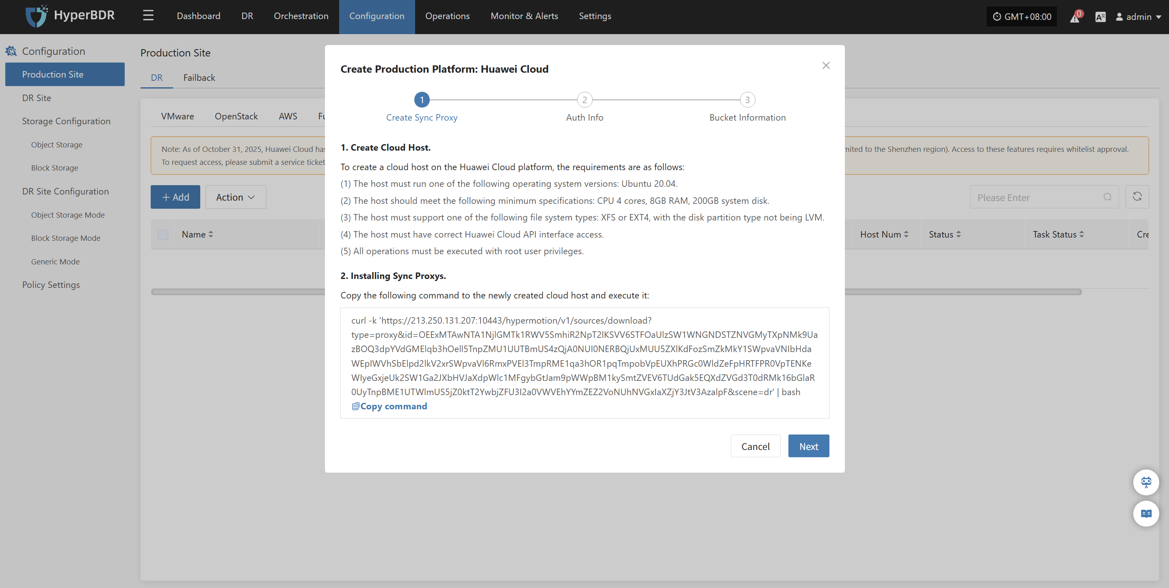The height and width of the screenshot is (588, 1169).
Task: Open the chatbot assistant floating icon
Action: tap(1146, 482)
